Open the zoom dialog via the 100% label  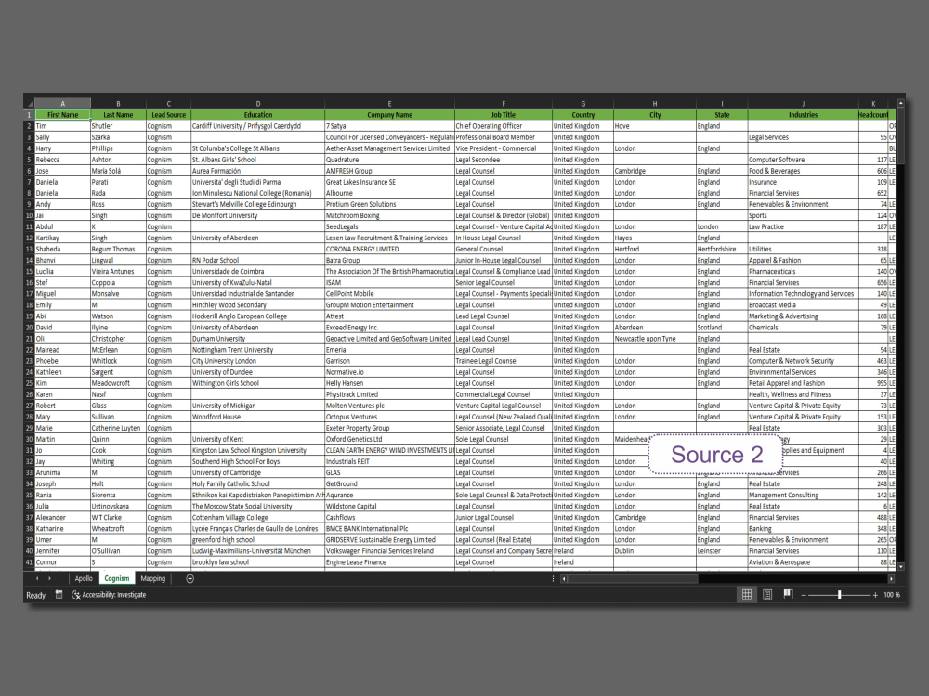pyautogui.click(x=892, y=594)
